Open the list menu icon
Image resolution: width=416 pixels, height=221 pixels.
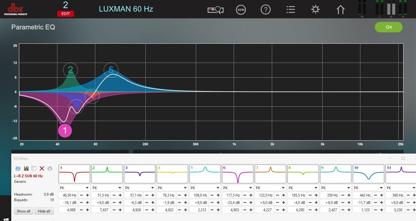(x=290, y=10)
